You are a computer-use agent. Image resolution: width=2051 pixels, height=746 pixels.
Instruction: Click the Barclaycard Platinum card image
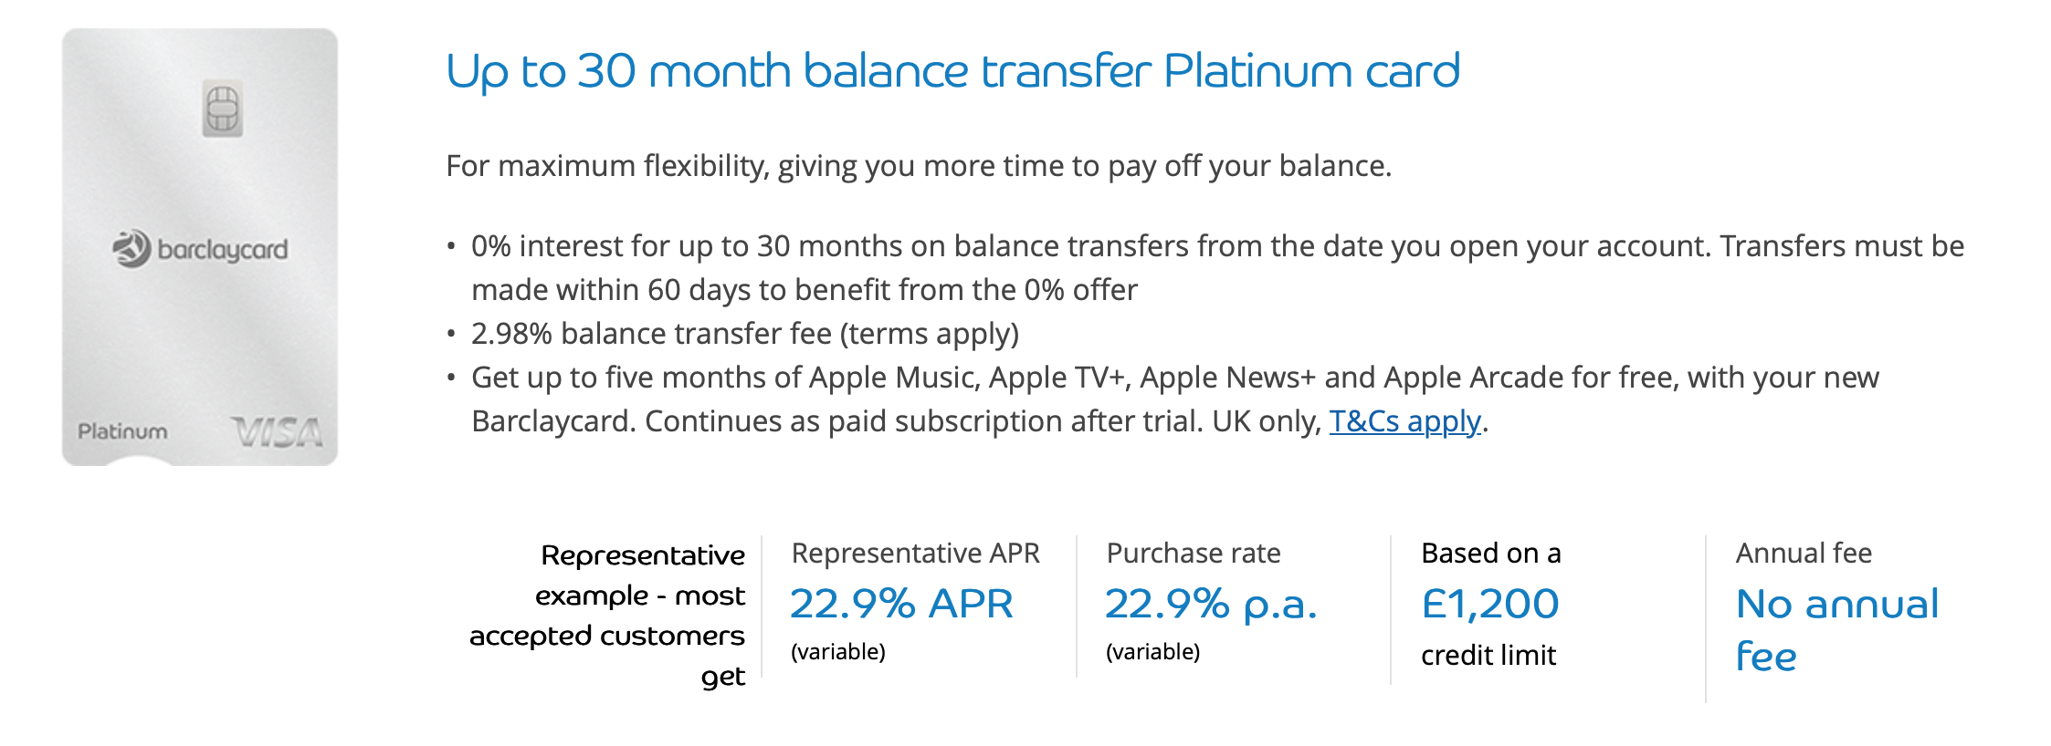tap(200, 247)
